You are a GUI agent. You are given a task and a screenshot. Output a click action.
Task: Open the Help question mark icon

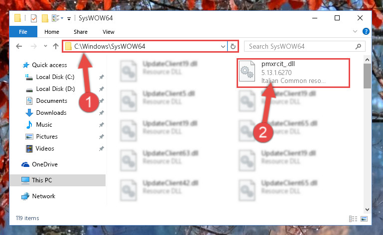[366, 31]
